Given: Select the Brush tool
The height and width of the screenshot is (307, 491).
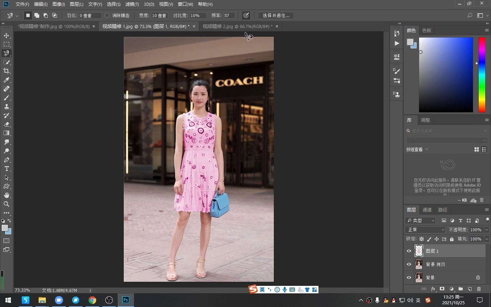Looking at the screenshot, I should point(6,98).
